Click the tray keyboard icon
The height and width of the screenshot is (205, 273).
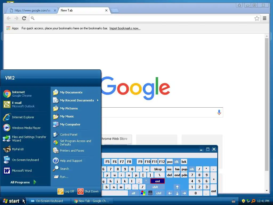point(234,201)
